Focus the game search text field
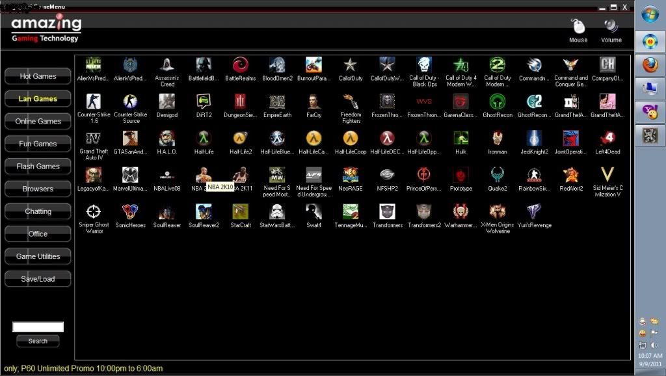 click(38, 327)
